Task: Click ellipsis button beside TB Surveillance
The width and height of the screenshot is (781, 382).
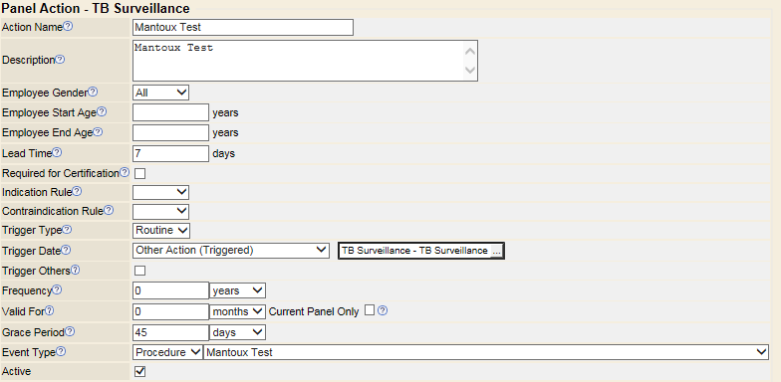Action: [496, 251]
